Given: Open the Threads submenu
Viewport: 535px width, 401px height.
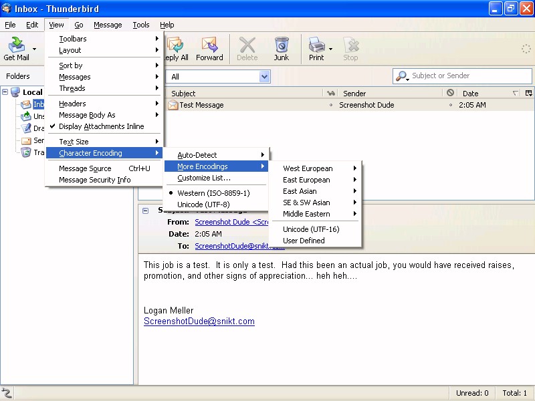Looking at the screenshot, I should (x=104, y=88).
